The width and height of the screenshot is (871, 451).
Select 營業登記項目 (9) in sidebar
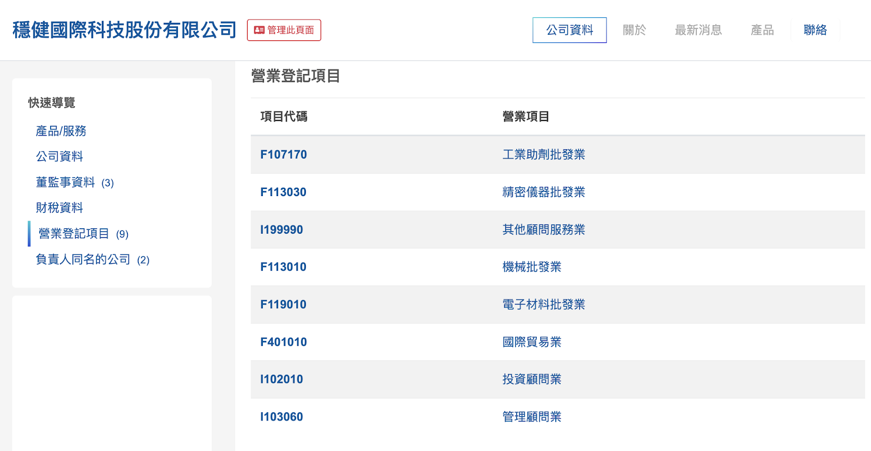pyautogui.click(x=83, y=234)
